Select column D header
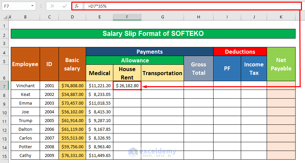Image resolution: width=305 pixels, height=163 pixels. (72, 17)
